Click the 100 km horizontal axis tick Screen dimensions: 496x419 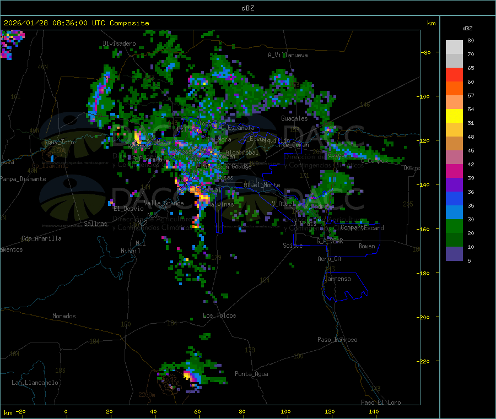[x=285, y=411]
